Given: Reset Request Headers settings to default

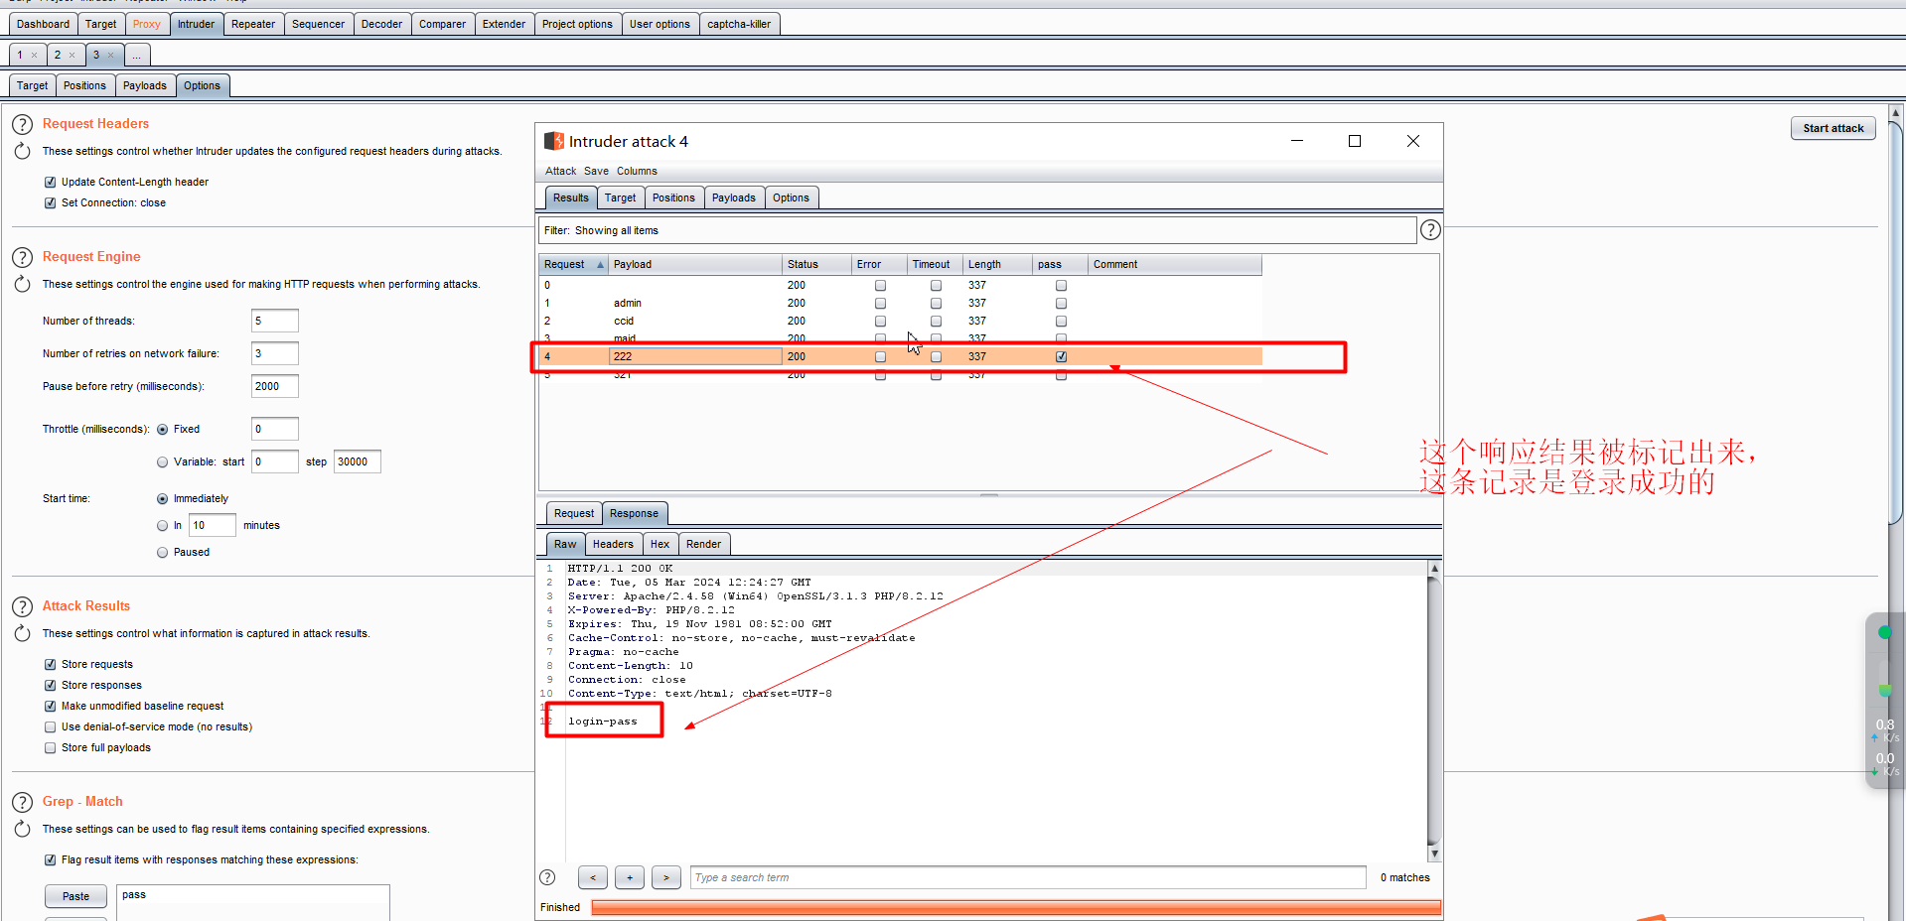Looking at the screenshot, I should [22, 152].
